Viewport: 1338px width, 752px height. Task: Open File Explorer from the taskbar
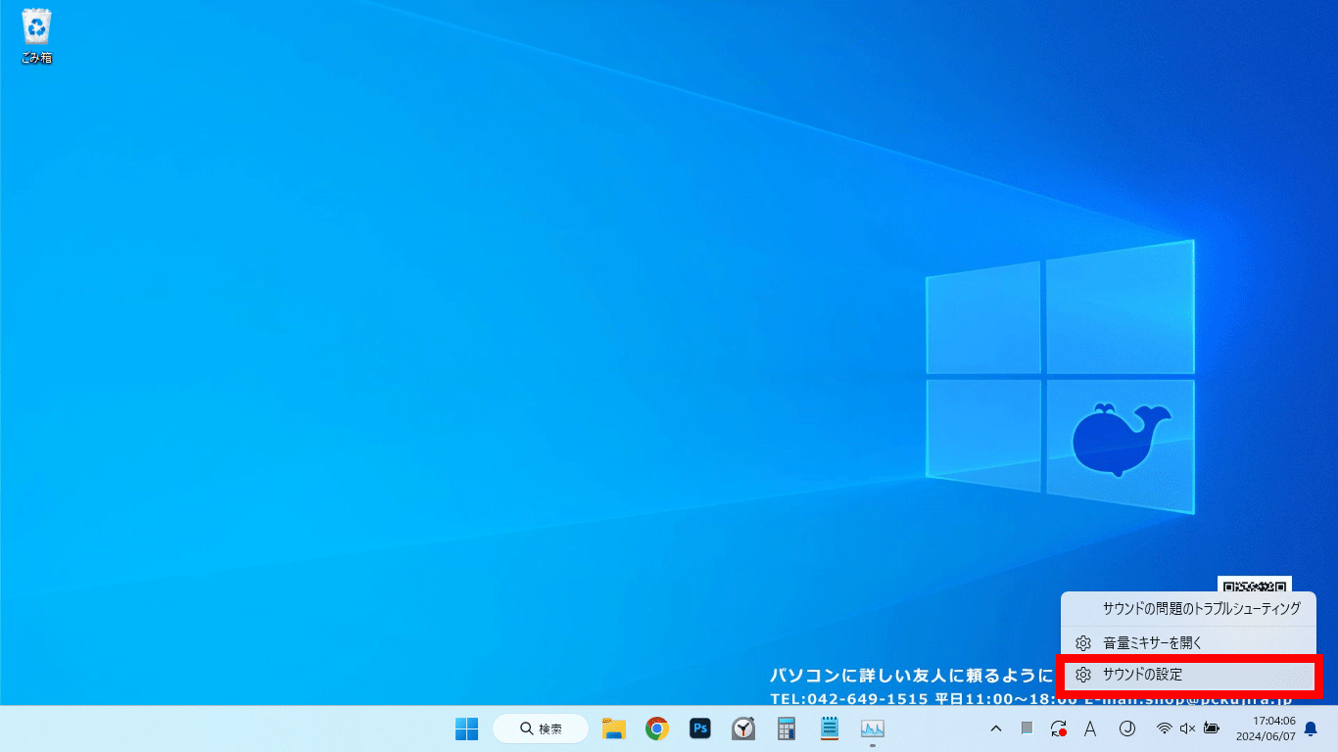[614, 728]
